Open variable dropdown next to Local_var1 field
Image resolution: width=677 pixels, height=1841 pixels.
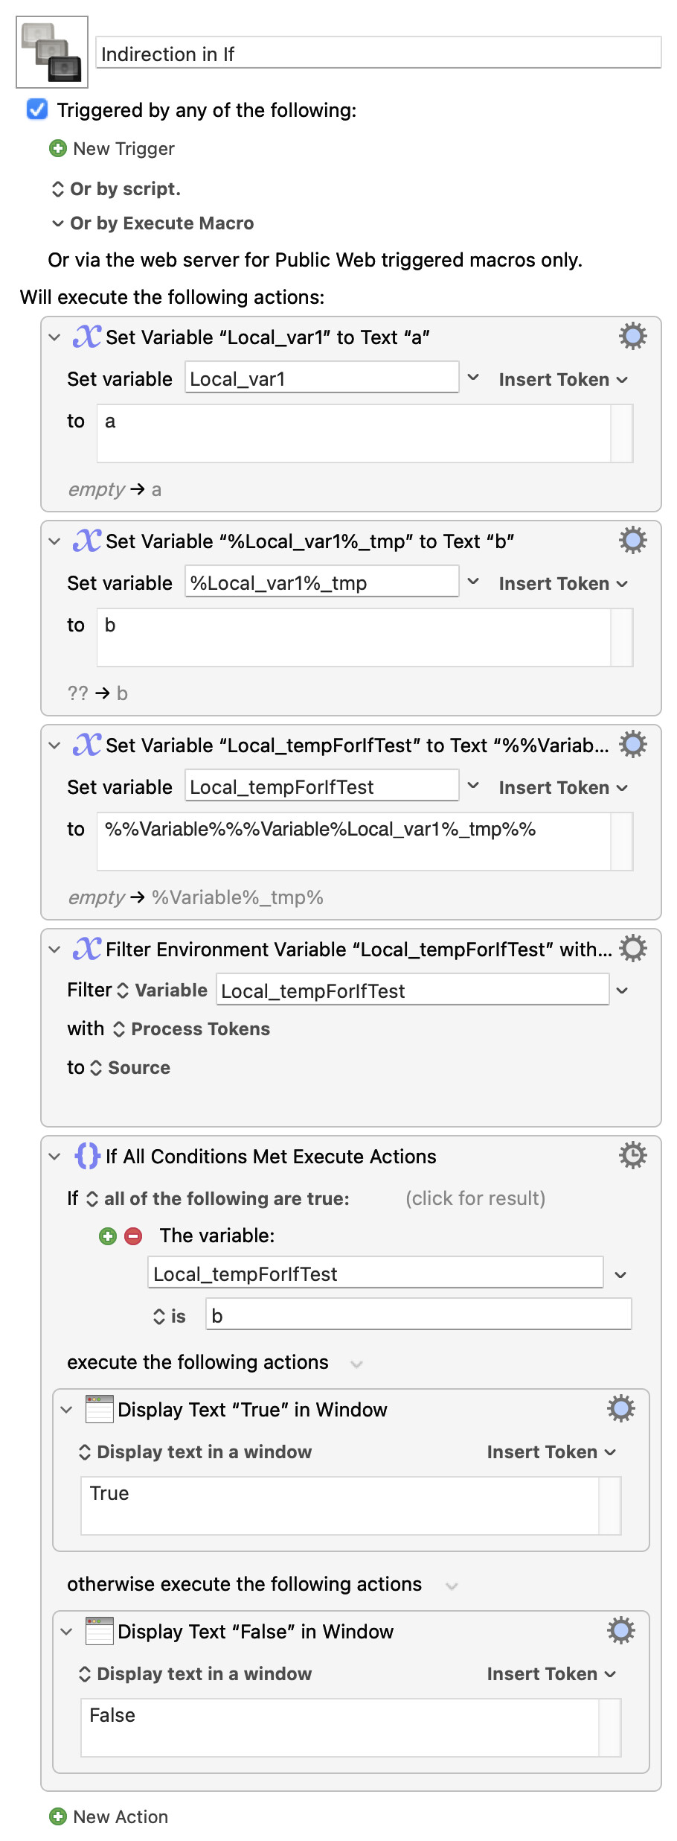tap(473, 378)
